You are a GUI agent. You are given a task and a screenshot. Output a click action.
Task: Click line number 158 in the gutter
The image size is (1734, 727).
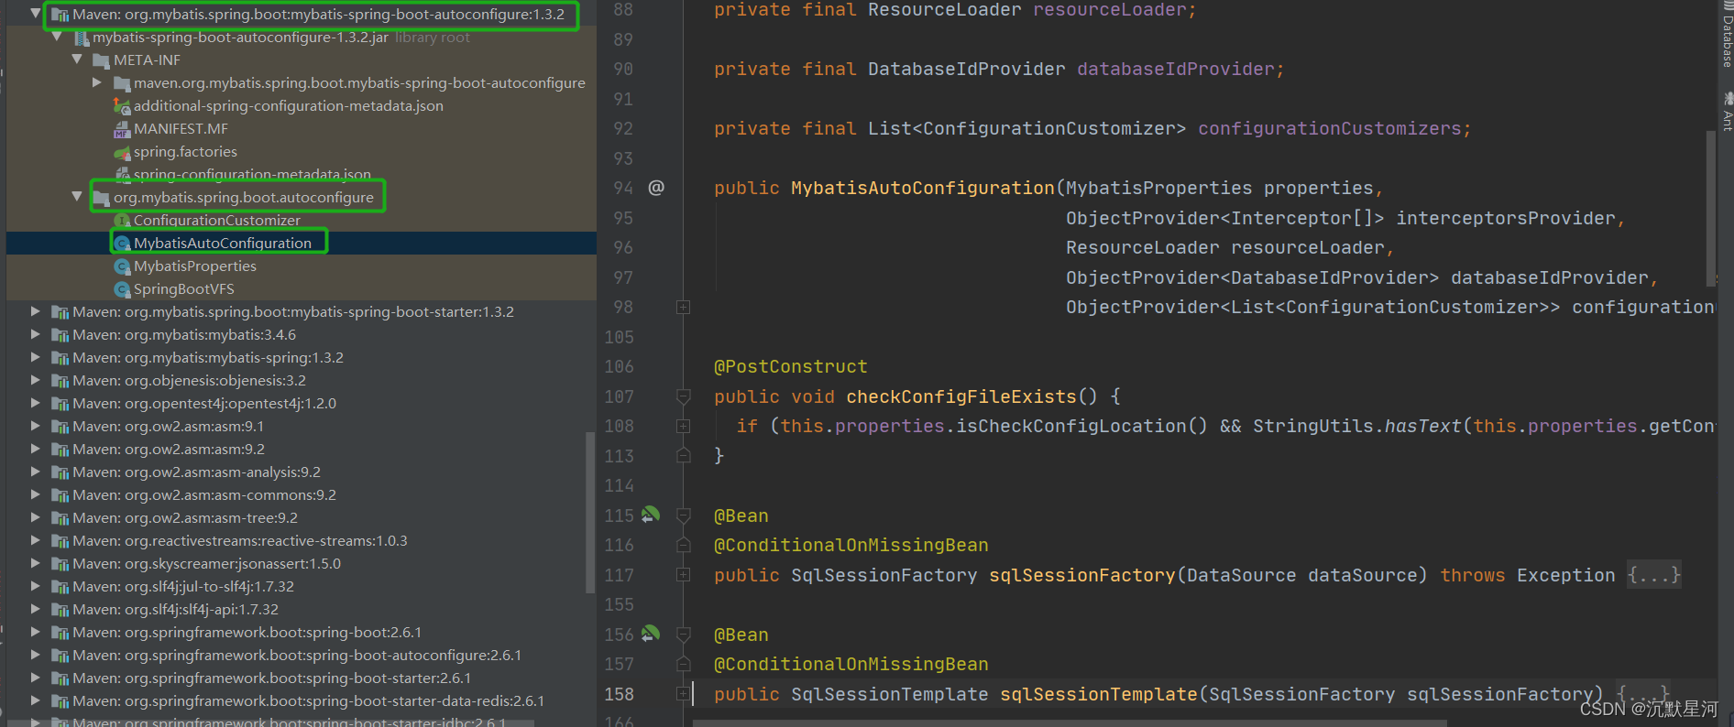(x=620, y=694)
